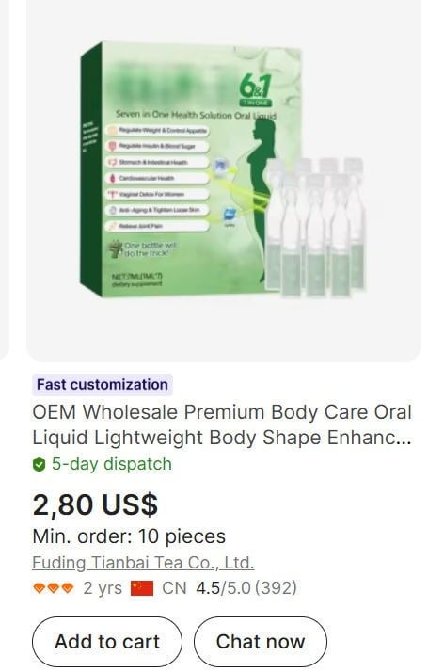Image resolution: width=428 pixels, height=672 pixels.
Task: Click the China flag icon
Action: 142,588
